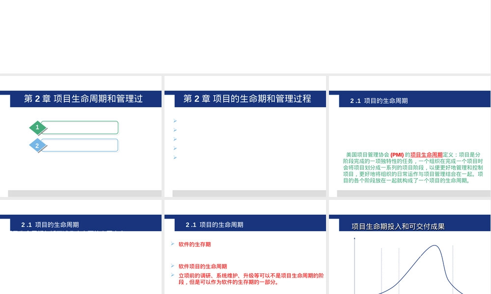Viewport: 491px width, 294px height.
Task: Click the blue diamond numbered 2
Action: [37, 146]
